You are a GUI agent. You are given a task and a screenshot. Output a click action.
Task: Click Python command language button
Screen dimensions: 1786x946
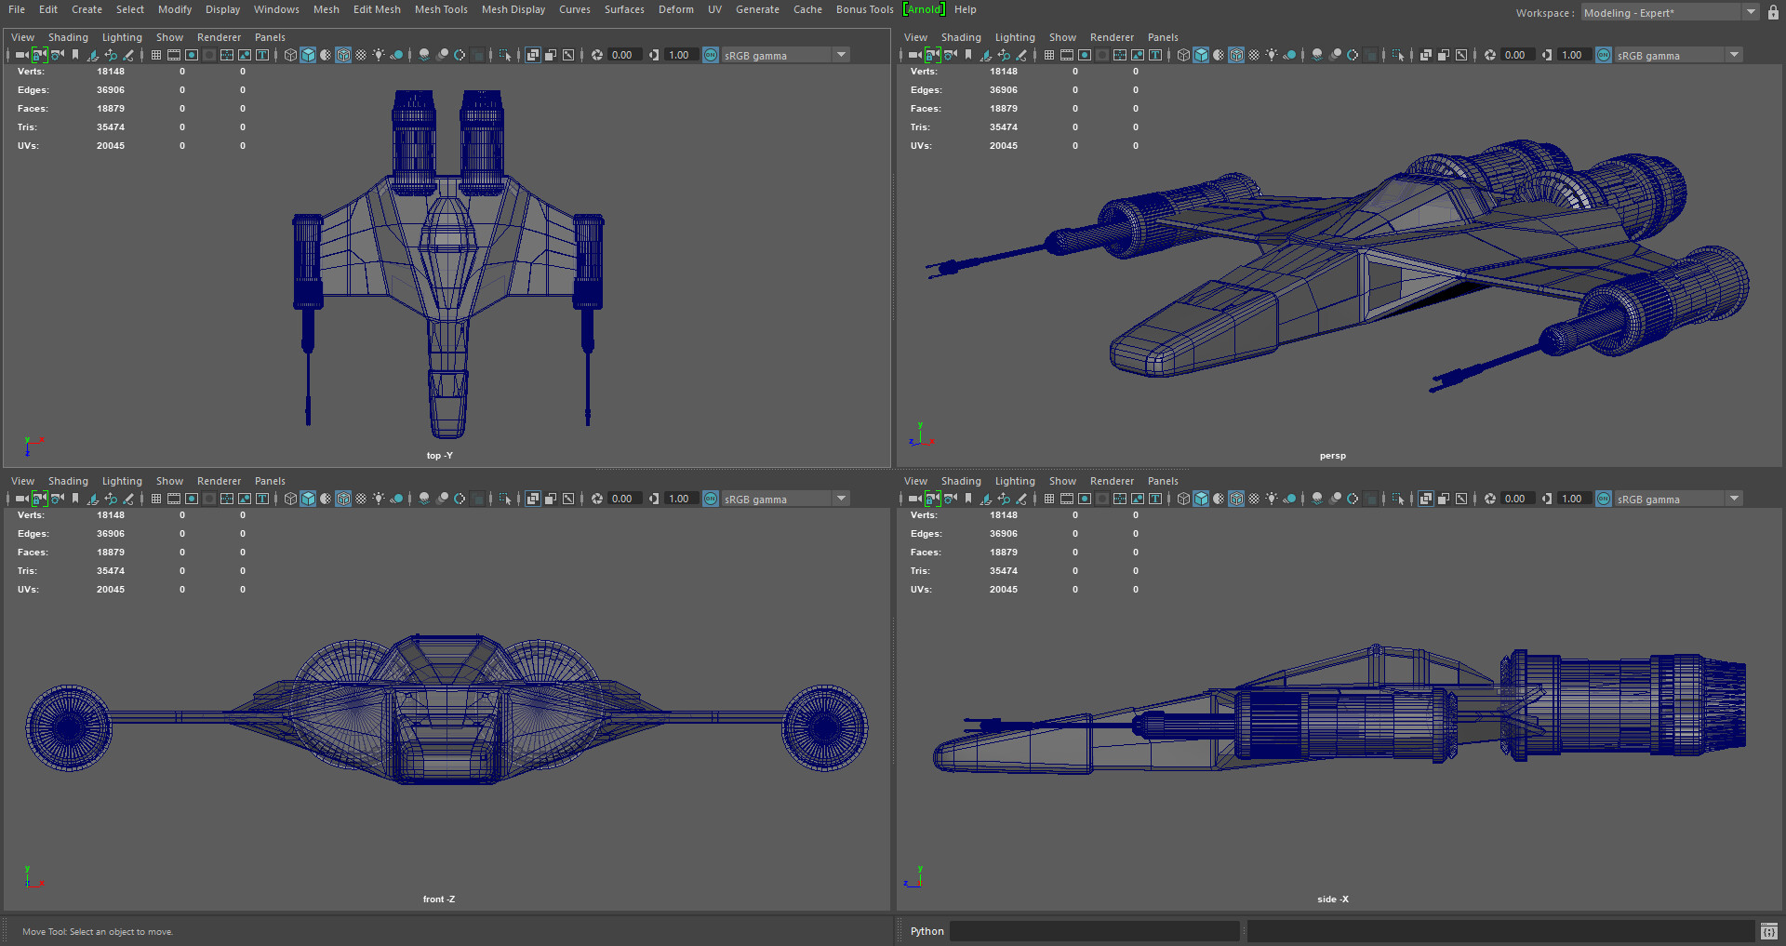pos(926,931)
